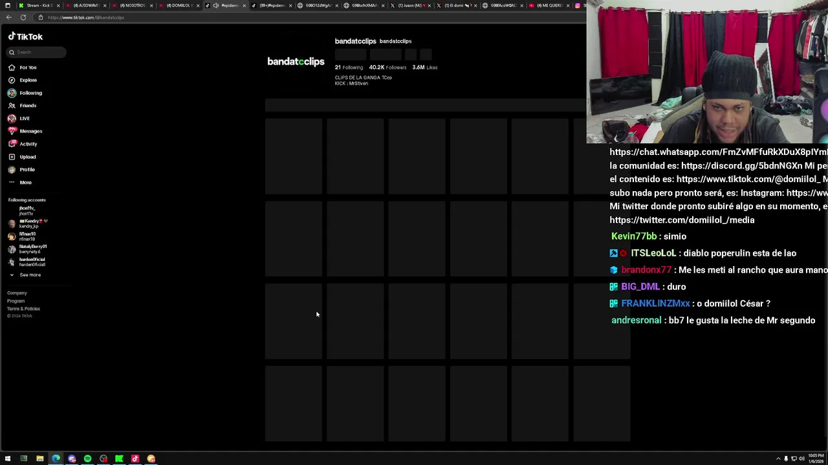Click the profile bio text CLIPS DE LA GANGA

coord(363,77)
